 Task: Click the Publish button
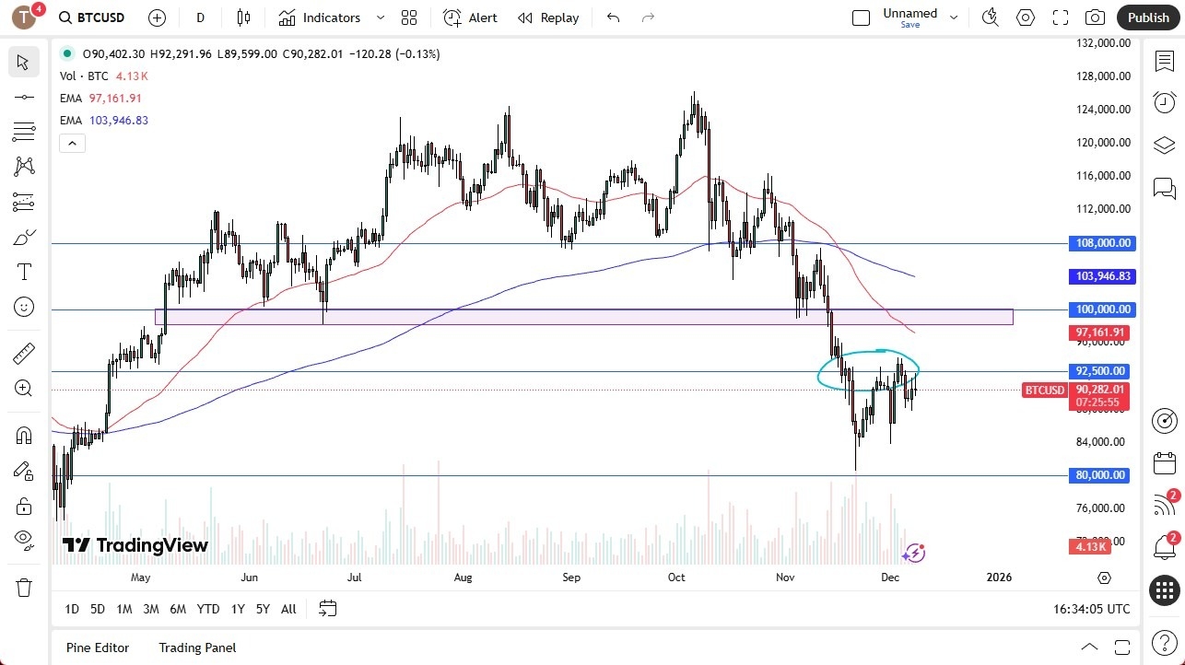pos(1147,17)
